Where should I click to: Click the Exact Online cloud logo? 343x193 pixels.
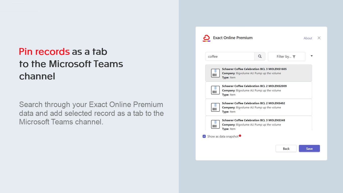click(x=206, y=38)
